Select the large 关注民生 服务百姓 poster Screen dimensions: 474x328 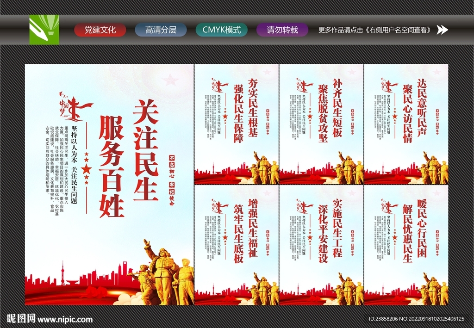click(x=109, y=185)
